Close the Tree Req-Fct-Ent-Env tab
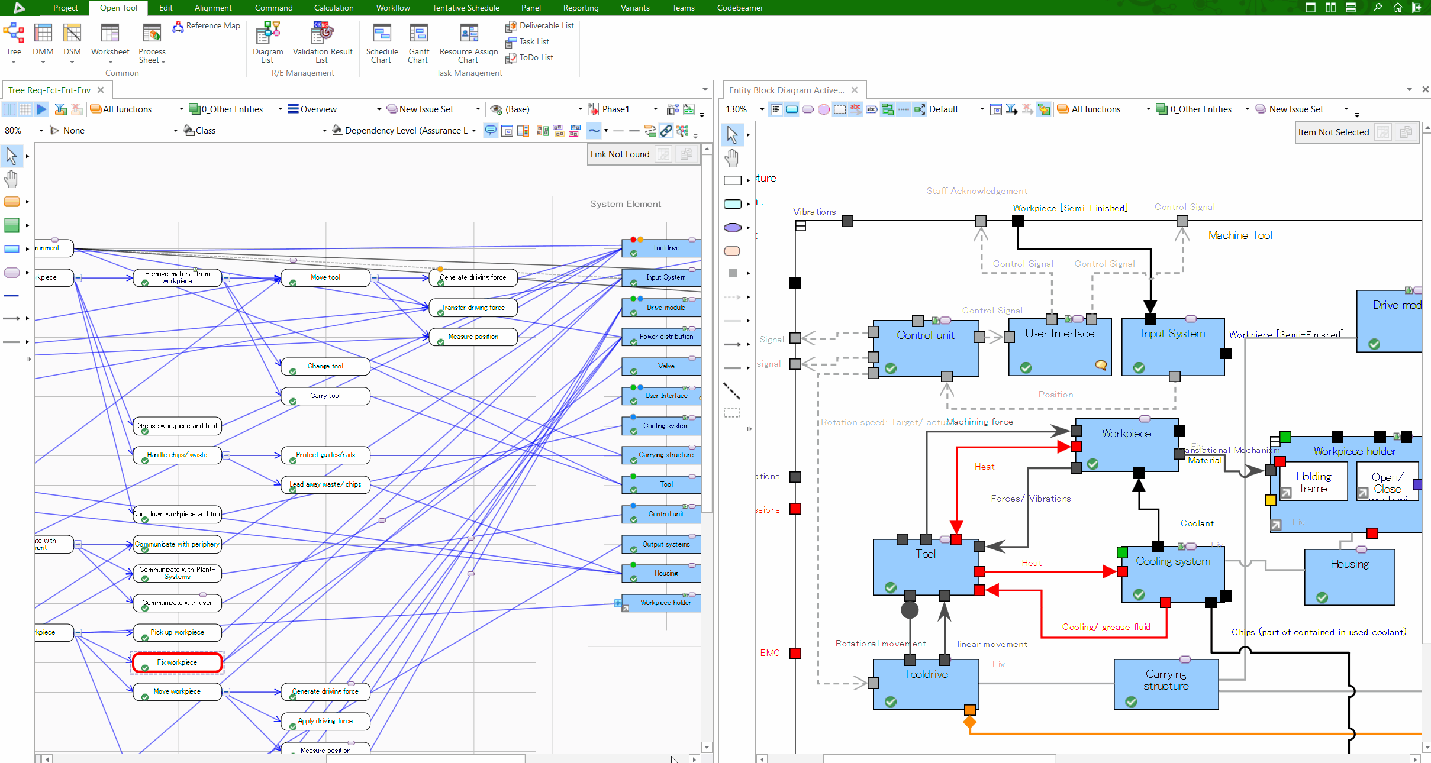This screenshot has height=763, width=1431. pos(101,90)
